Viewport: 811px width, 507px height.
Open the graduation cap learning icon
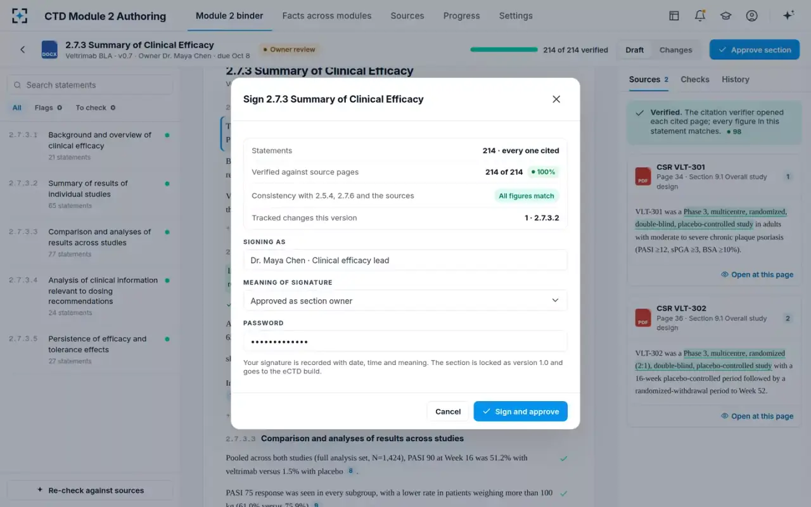pos(725,16)
